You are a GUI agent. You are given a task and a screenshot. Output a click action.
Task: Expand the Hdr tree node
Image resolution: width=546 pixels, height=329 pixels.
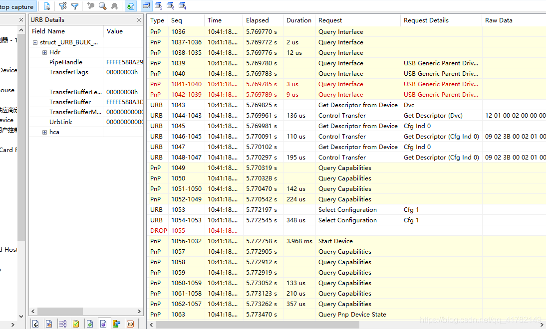[44, 52]
